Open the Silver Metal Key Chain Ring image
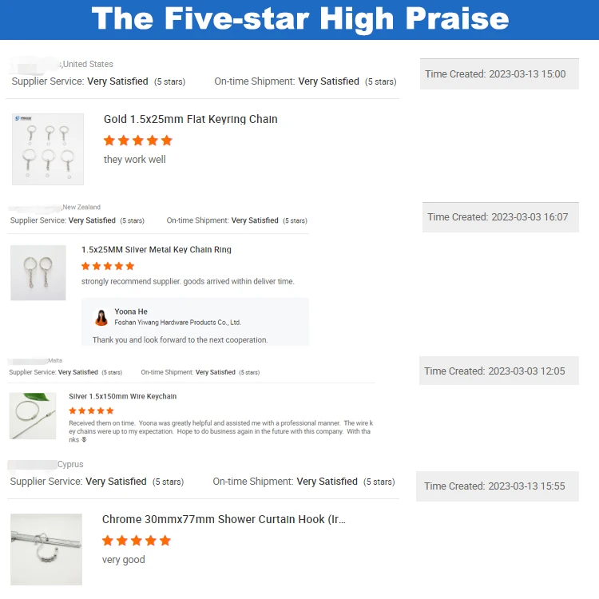 (38, 272)
